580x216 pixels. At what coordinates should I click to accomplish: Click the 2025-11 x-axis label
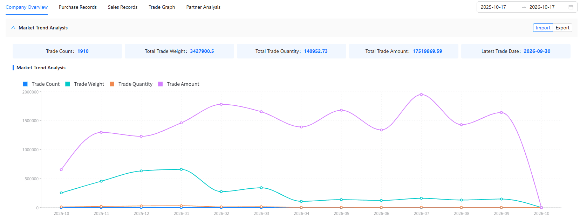(x=101, y=214)
